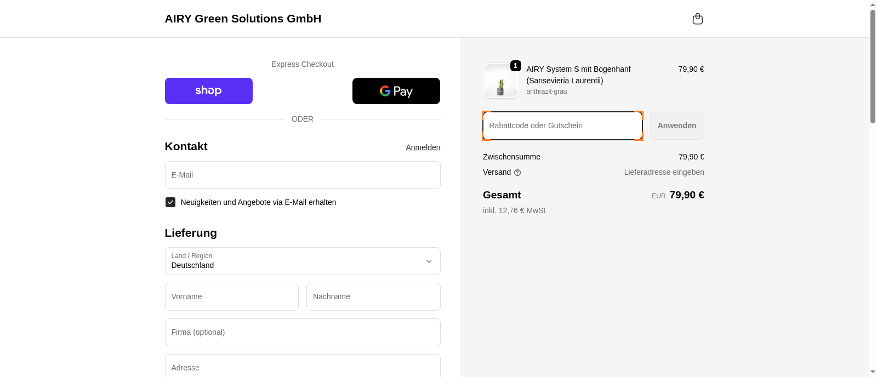Click the scrollbar up arrow
The height and width of the screenshot is (377, 877).
pos(873,4)
